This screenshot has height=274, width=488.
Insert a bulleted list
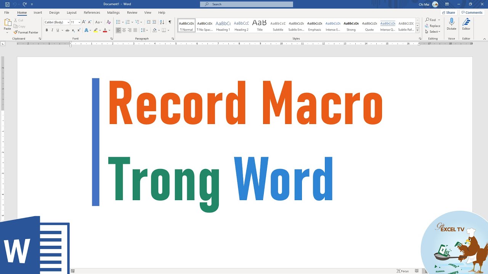[x=118, y=22]
